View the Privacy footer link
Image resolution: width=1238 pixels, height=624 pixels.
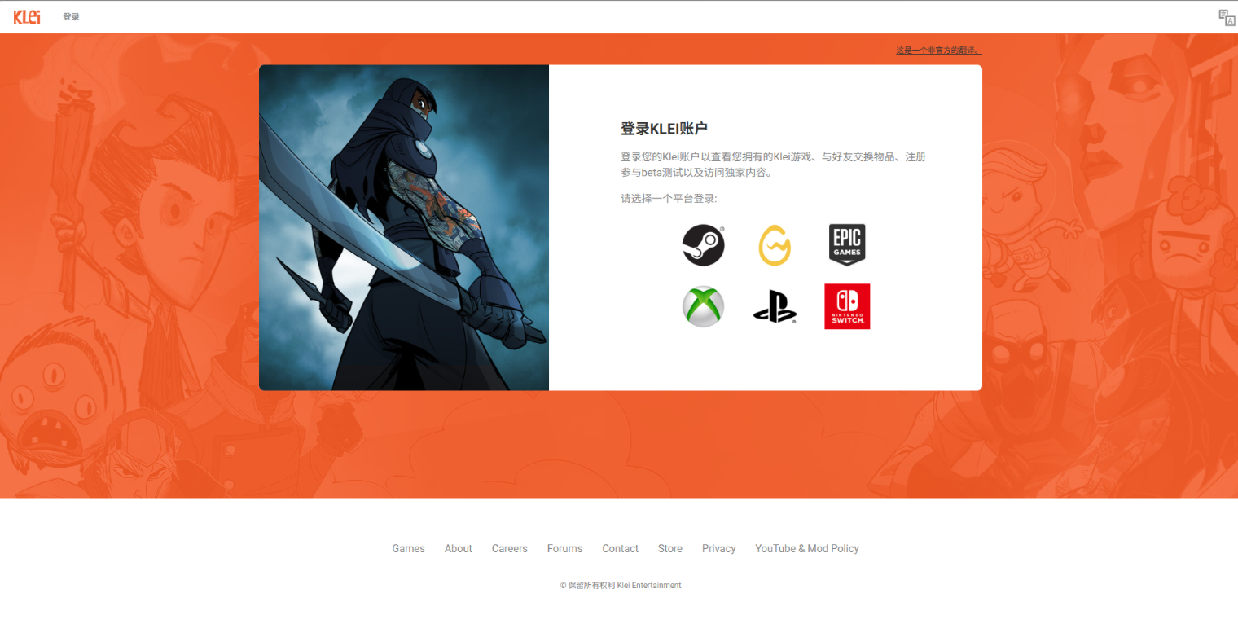tap(719, 549)
